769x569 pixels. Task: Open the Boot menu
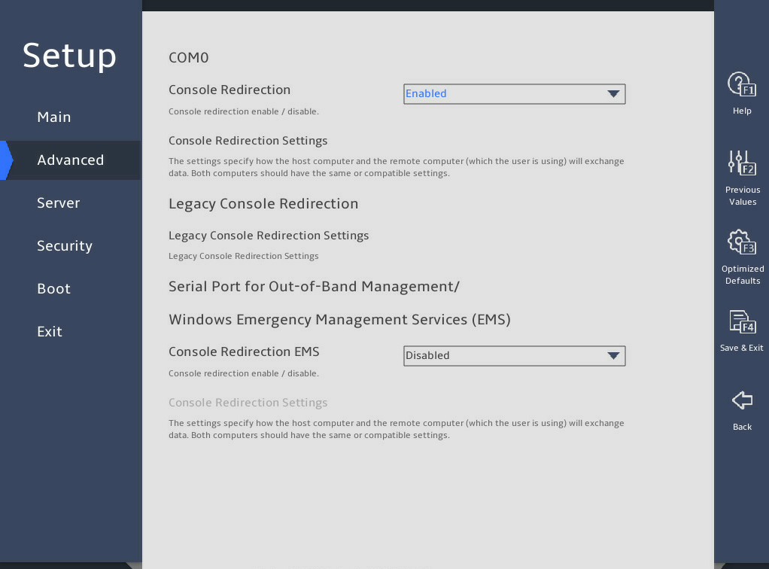point(54,288)
